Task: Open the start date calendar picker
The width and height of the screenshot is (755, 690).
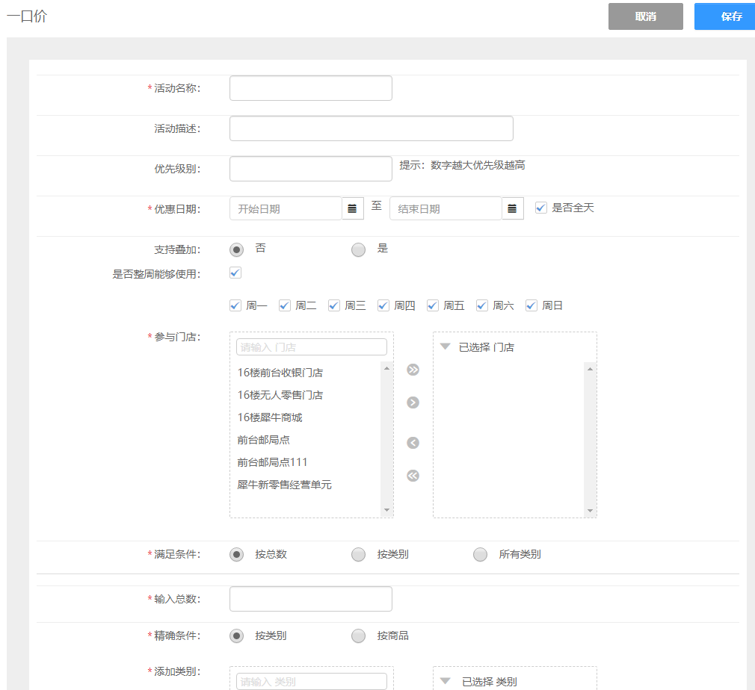Action: [353, 209]
